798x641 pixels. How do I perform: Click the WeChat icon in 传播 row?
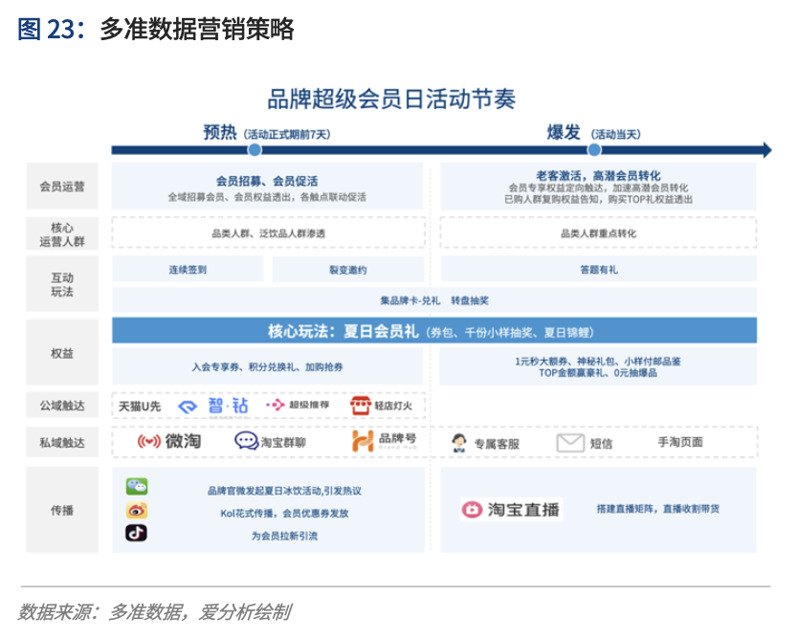tap(137, 488)
